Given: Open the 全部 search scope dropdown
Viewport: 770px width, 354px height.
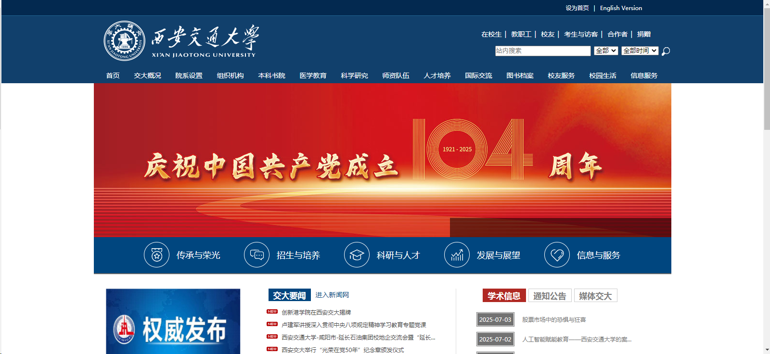Looking at the screenshot, I should click(606, 51).
